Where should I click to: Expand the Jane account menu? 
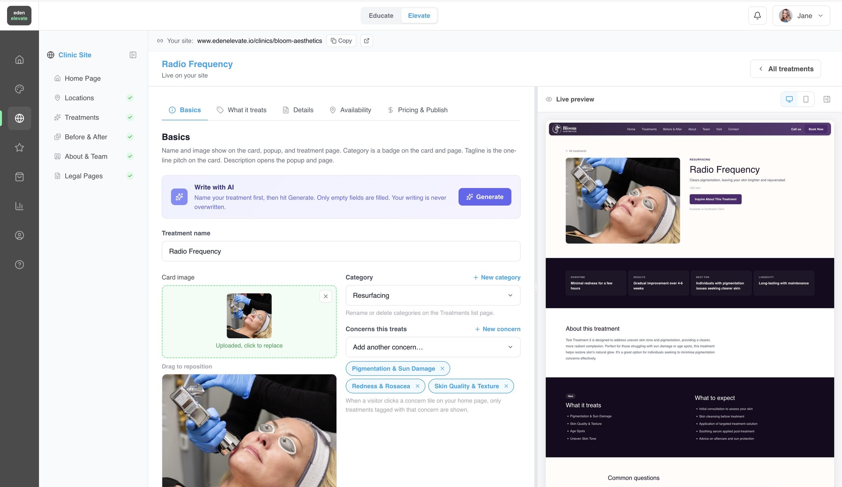[801, 15]
